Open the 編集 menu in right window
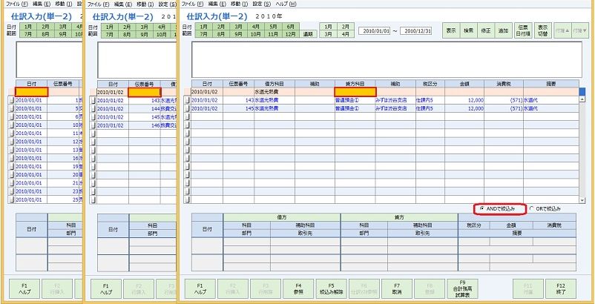 pos(217,4)
